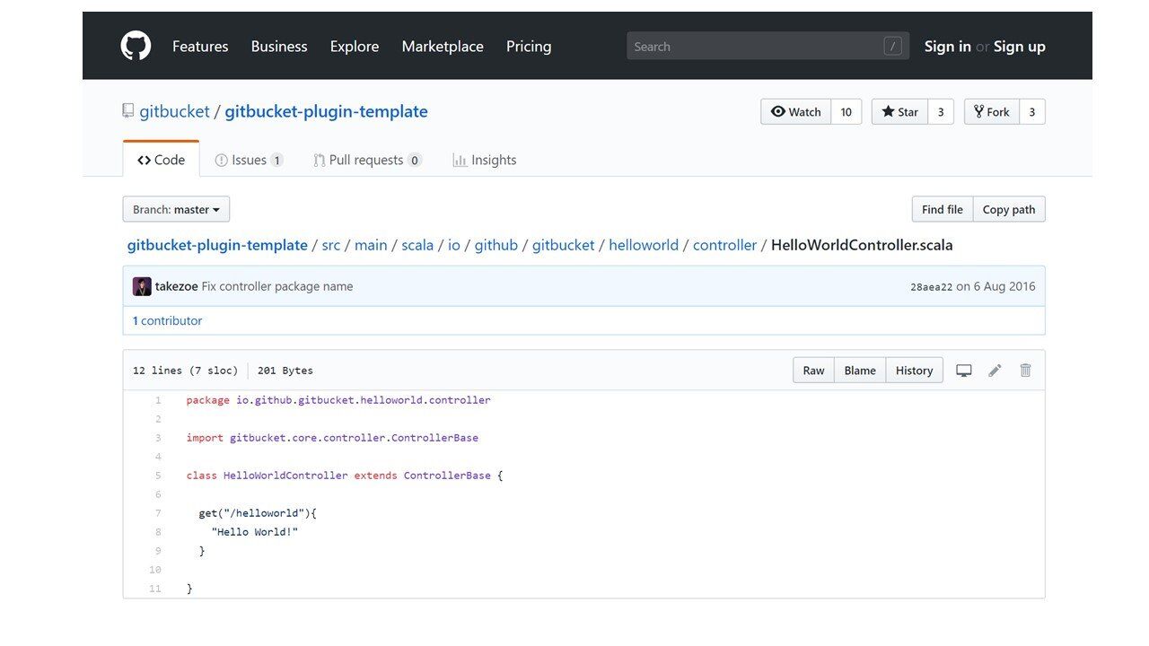Open the takezoe author link
1149x646 pixels.
[x=176, y=286]
